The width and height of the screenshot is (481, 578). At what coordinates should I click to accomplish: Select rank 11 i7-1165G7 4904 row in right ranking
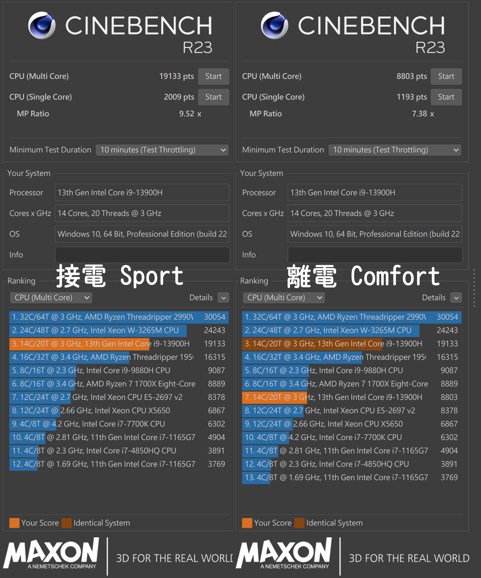(352, 451)
